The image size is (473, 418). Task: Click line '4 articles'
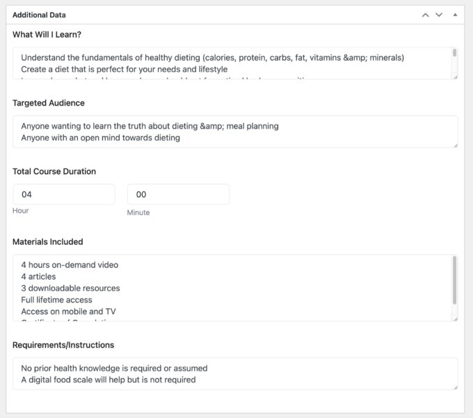[x=38, y=277]
